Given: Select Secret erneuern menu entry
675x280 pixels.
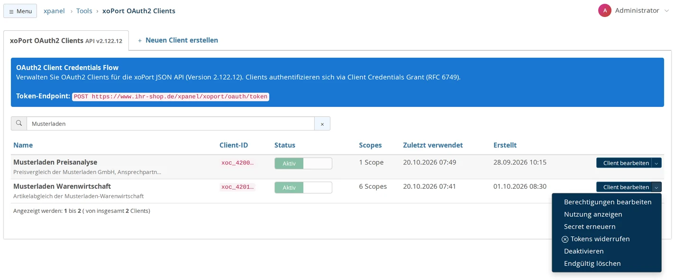Looking at the screenshot, I should [607, 227].
